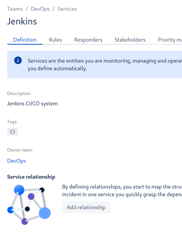182x247 pixels.
Task: Switch to the Stakeholders tab
Action: [x=130, y=40]
